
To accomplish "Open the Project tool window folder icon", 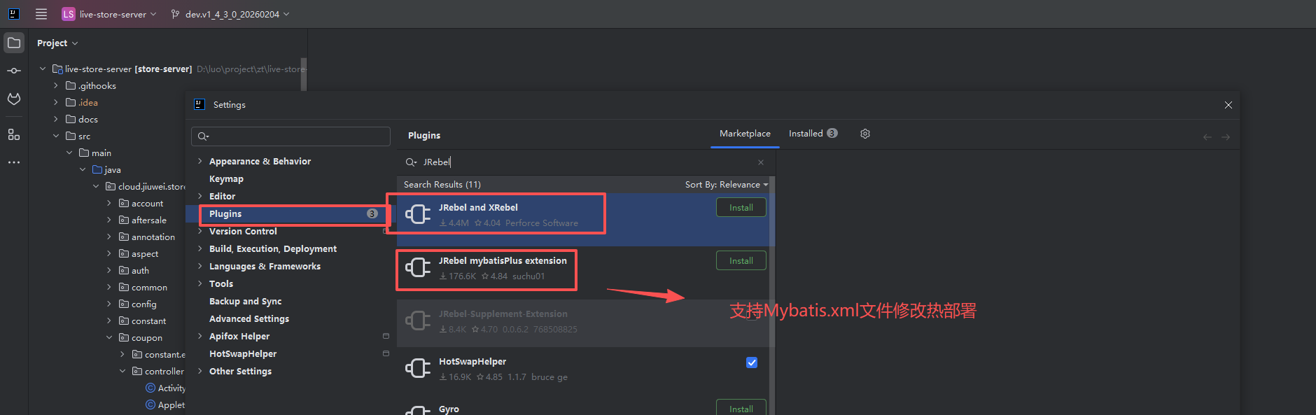I will point(14,43).
